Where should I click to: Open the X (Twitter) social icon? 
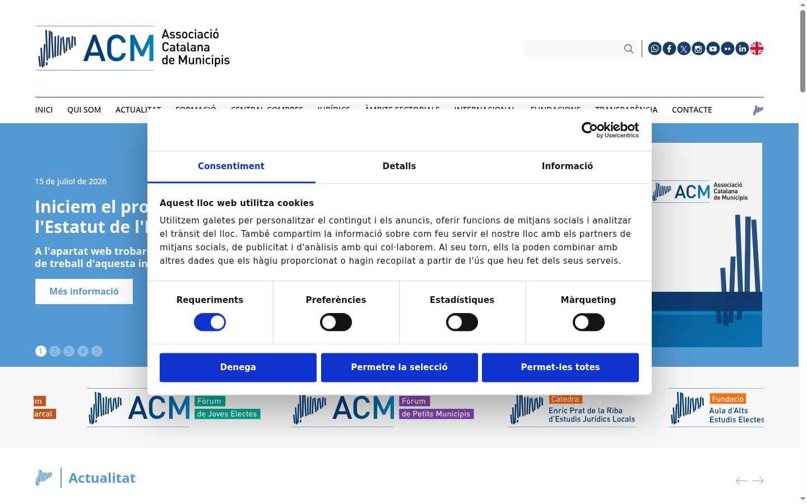(x=684, y=49)
